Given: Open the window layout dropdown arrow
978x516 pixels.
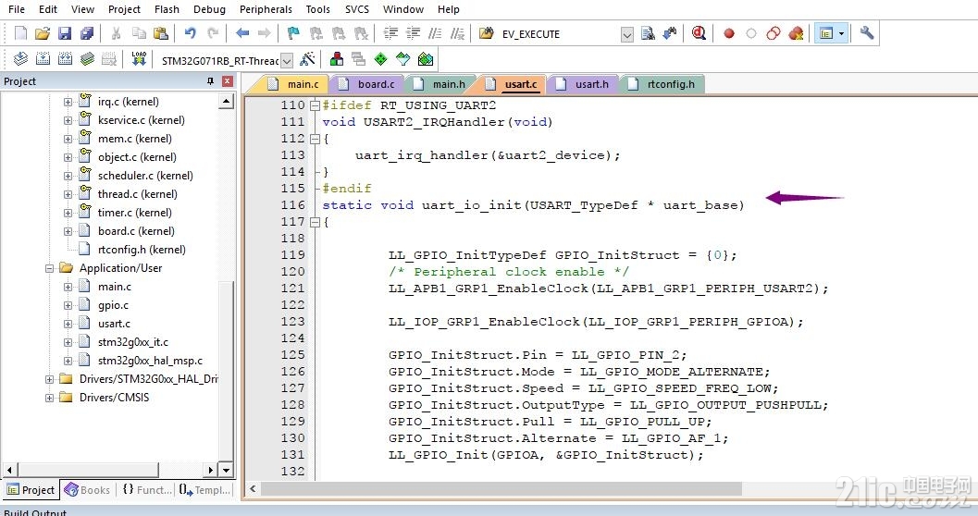Looking at the screenshot, I should click(x=841, y=33).
